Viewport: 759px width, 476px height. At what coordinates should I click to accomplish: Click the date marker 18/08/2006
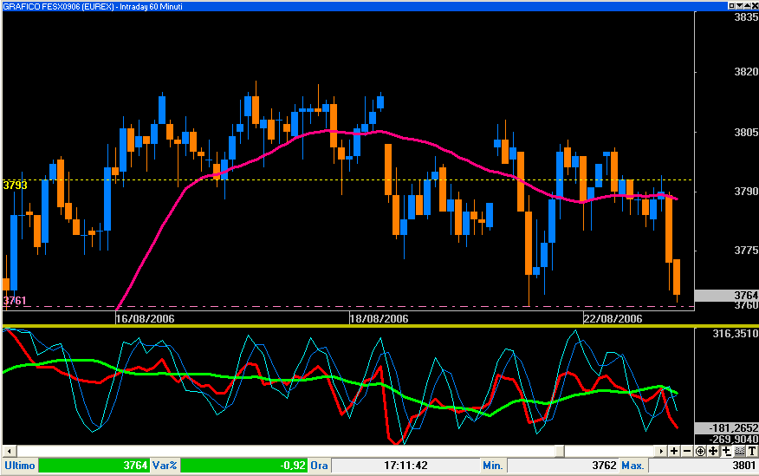click(379, 318)
